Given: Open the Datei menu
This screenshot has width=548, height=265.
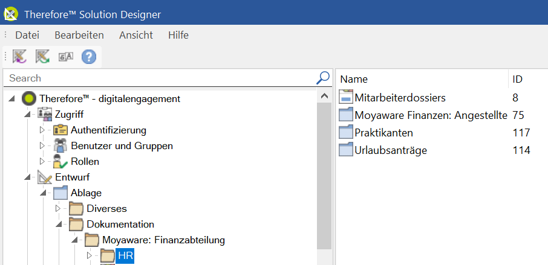Looking at the screenshot, I should tap(27, 35).
